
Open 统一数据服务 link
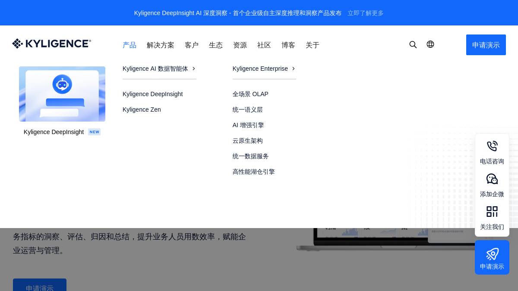click(x=251, y=156)
